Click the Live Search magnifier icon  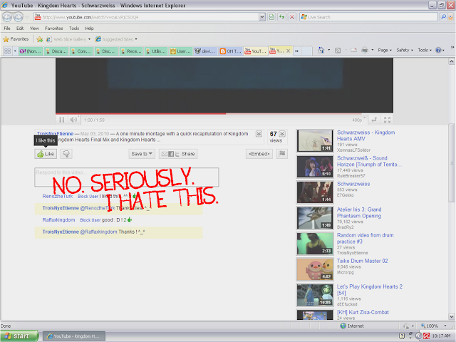[443, 17]
